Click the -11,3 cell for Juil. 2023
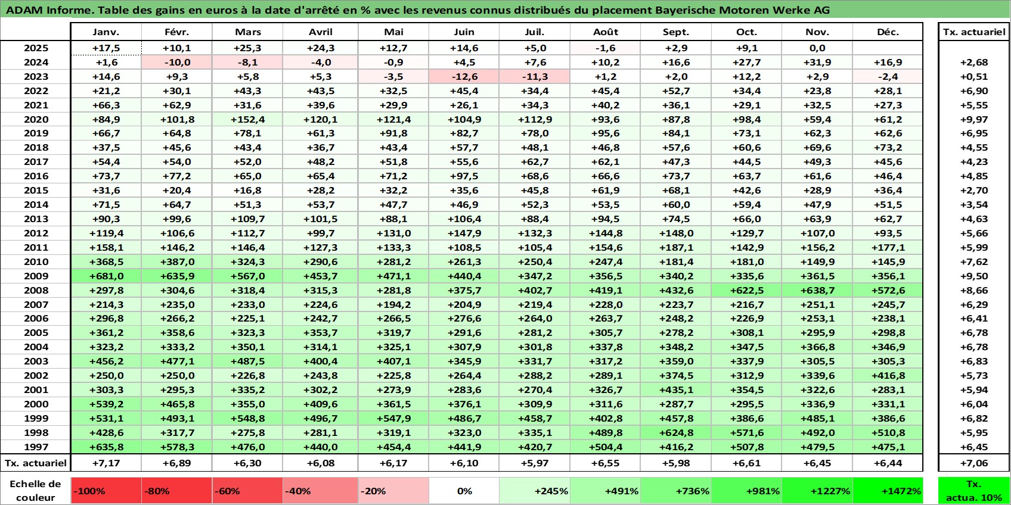Viewport: 1011px width, 505px height. [535, 77]
